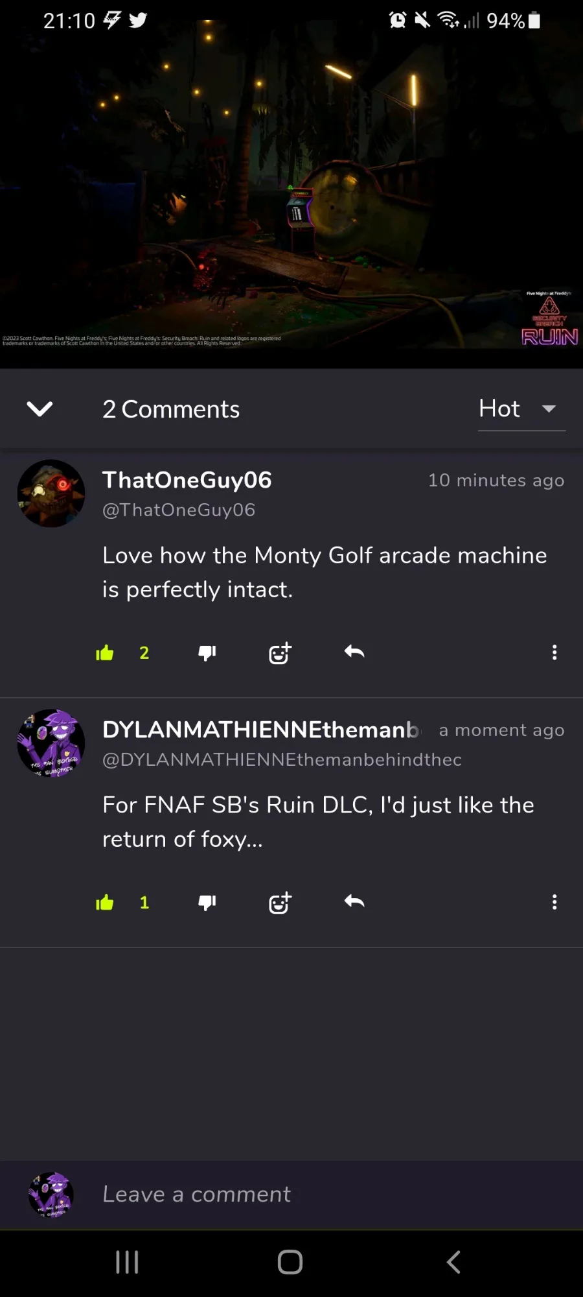The height and width of the screenshot is (1297, 583).
Task: Collapse the comments panel with chevron
Action: [40, 409]
